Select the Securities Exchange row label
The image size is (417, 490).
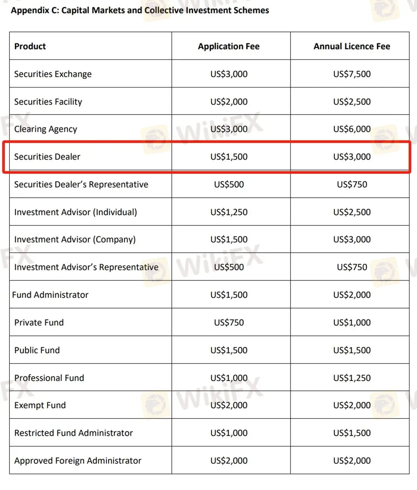click(53, 74)
